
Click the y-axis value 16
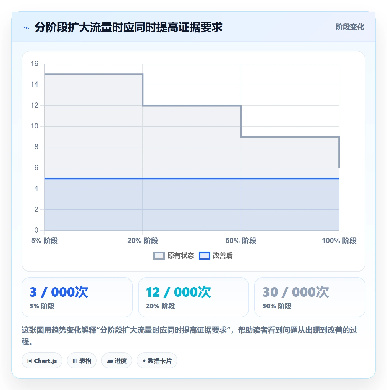[35, 64]
